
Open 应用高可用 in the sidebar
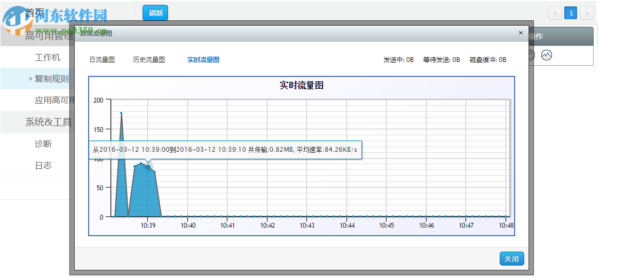(55, 100)
